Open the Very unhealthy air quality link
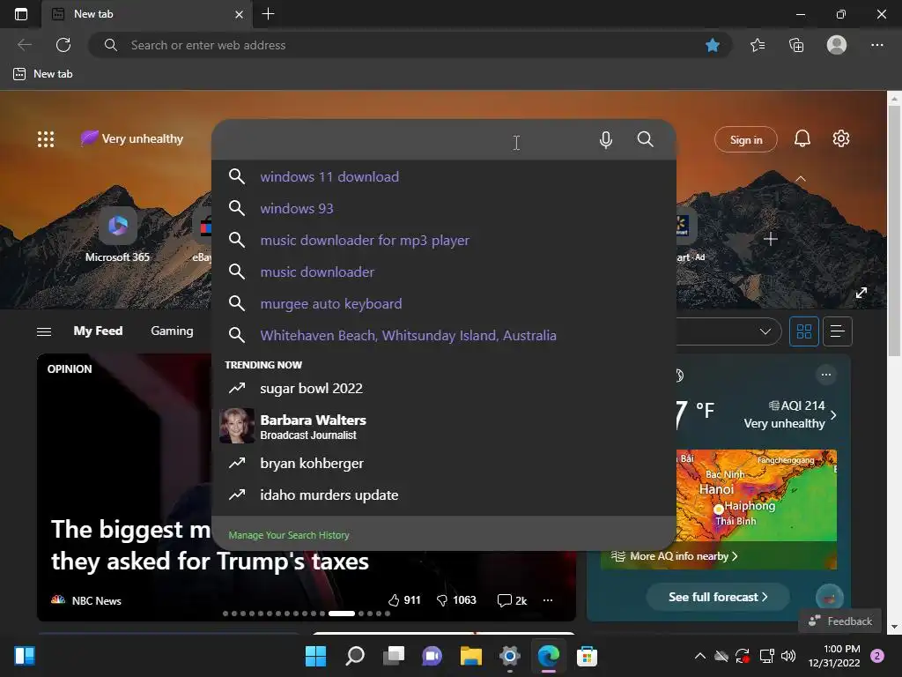Viewport: 902px width, 677px height. pos(132,138)
